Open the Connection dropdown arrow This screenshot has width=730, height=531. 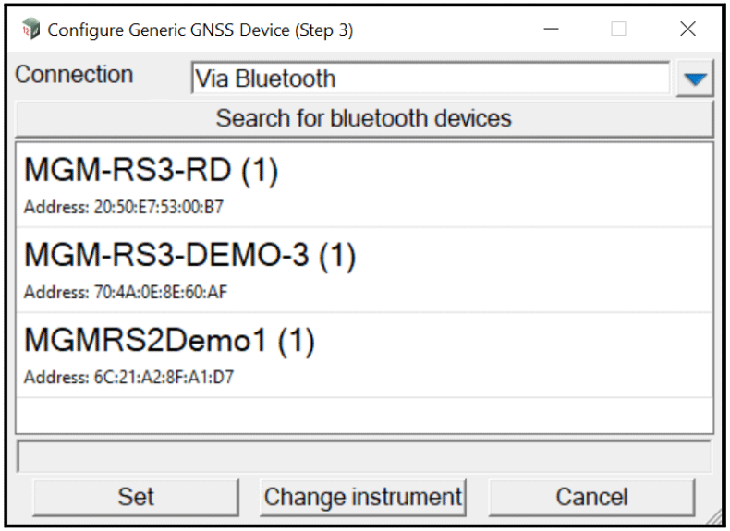pyautogui.click(x=695, y=78)
